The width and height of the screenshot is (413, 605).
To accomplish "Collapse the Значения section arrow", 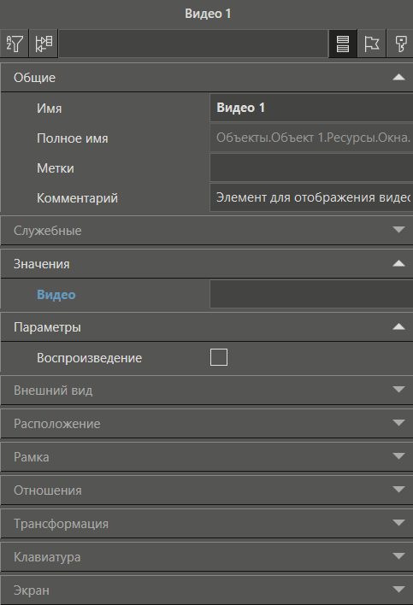I will point(398,263).
